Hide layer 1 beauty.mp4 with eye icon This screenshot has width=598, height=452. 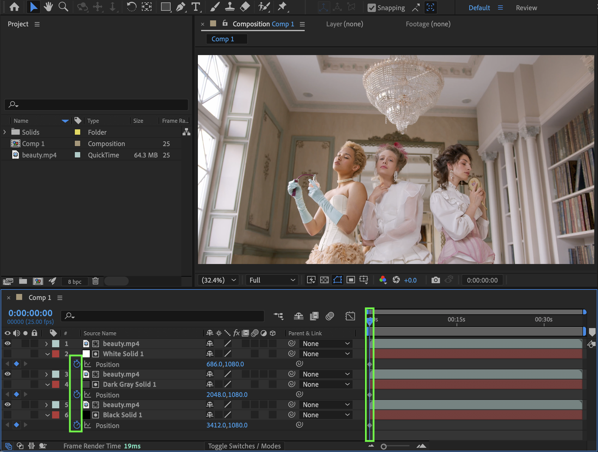click(x=7, y=343)
